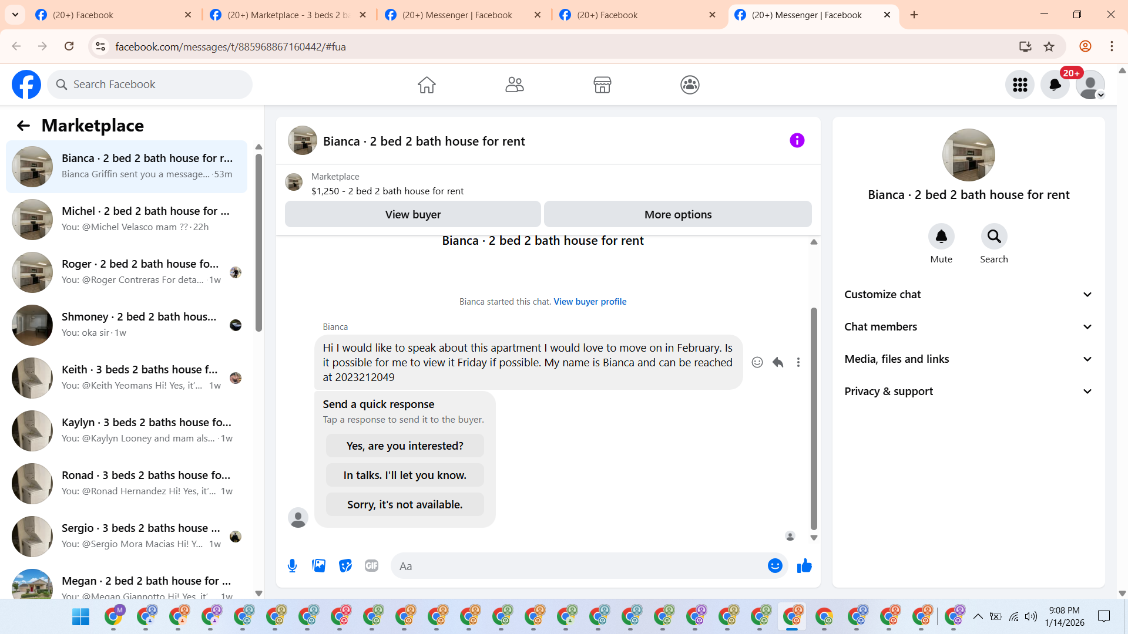Mute this conversation with bell icon
Image resolution: width=1128 pixels, height=634 pixels.
[x=941, y=237]
